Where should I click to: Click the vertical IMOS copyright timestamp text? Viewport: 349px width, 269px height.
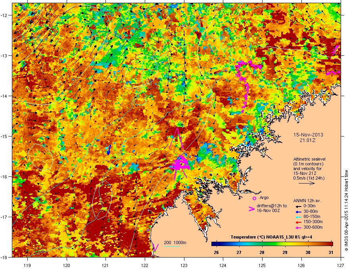coord(346,210)
